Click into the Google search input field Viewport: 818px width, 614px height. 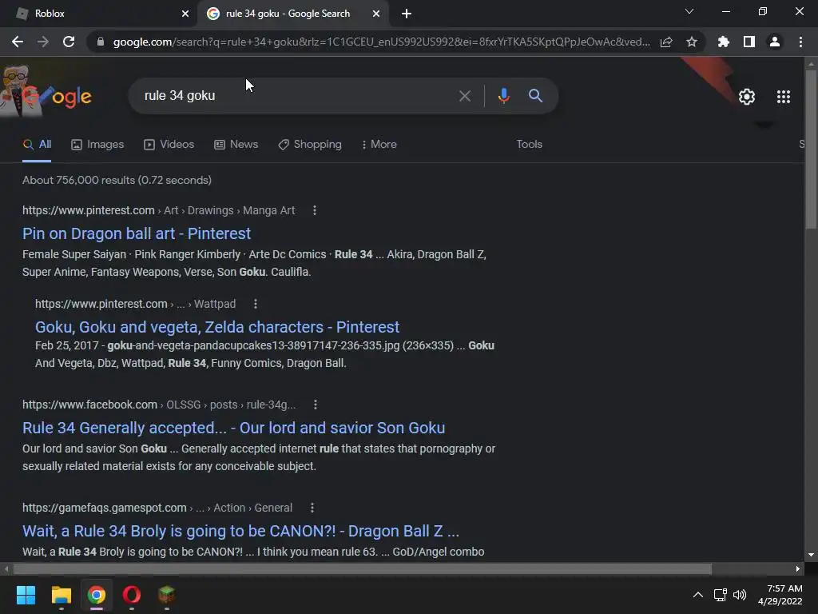(x=297, y=96)
